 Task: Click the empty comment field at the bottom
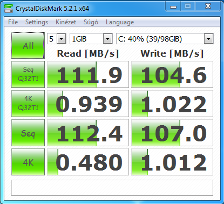click(112, 188)
